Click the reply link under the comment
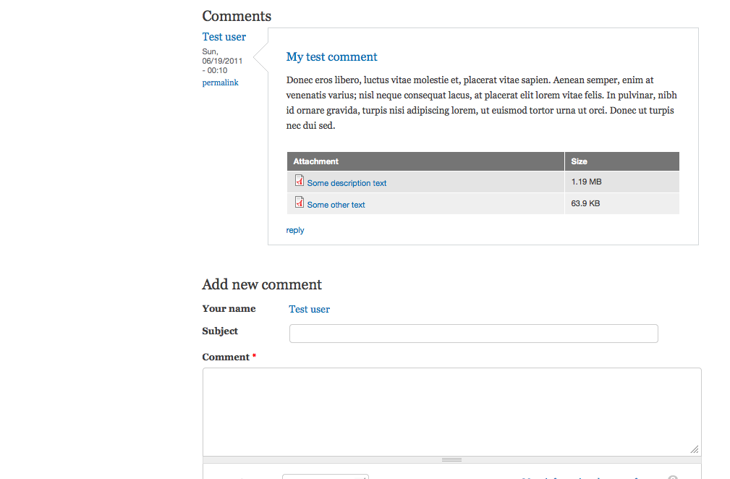The height and width of the screenshot is (479, 730). 295,230
